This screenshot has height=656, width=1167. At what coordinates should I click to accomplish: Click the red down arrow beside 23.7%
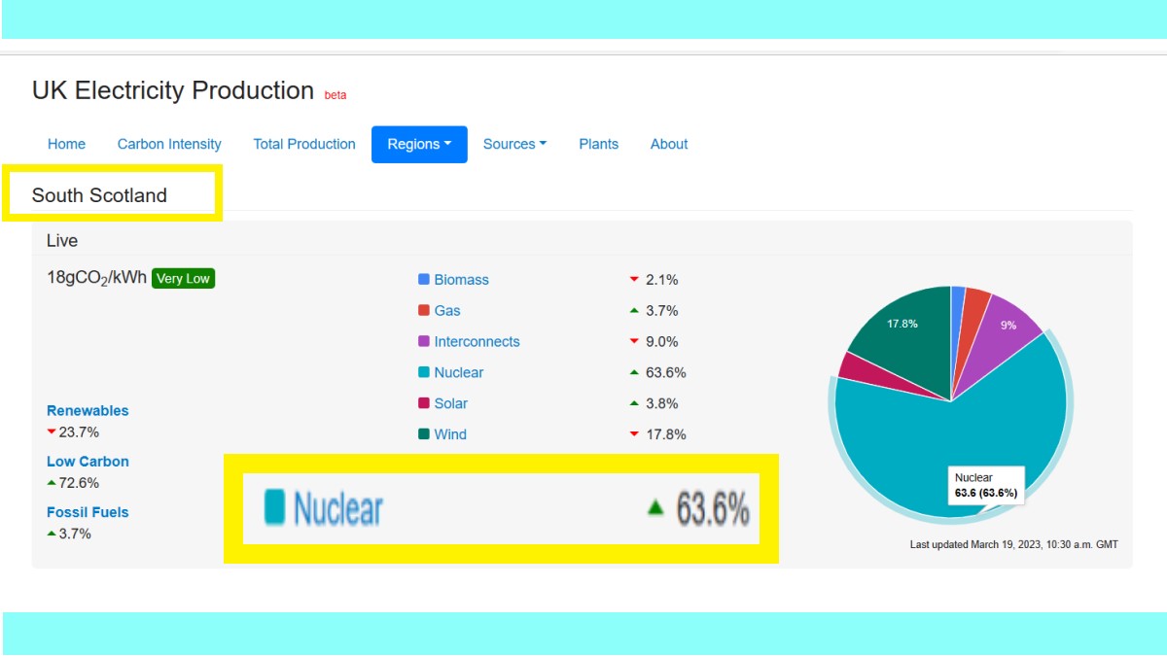point(52,432)
